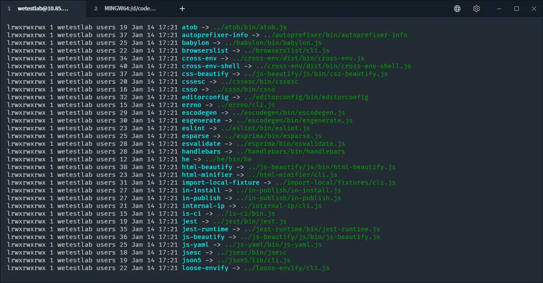Switch to the MINGW64:/d/code tab
Viewport: 543px width, 283px height.
[130, 9]
